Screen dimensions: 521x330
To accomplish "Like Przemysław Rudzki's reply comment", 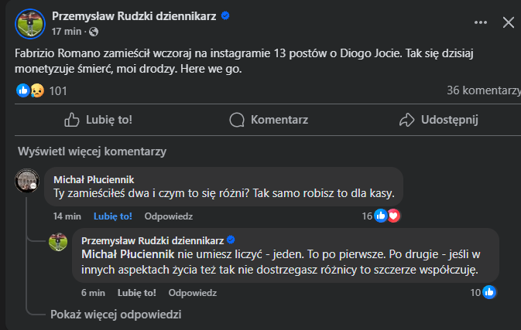I will point(137,293).
